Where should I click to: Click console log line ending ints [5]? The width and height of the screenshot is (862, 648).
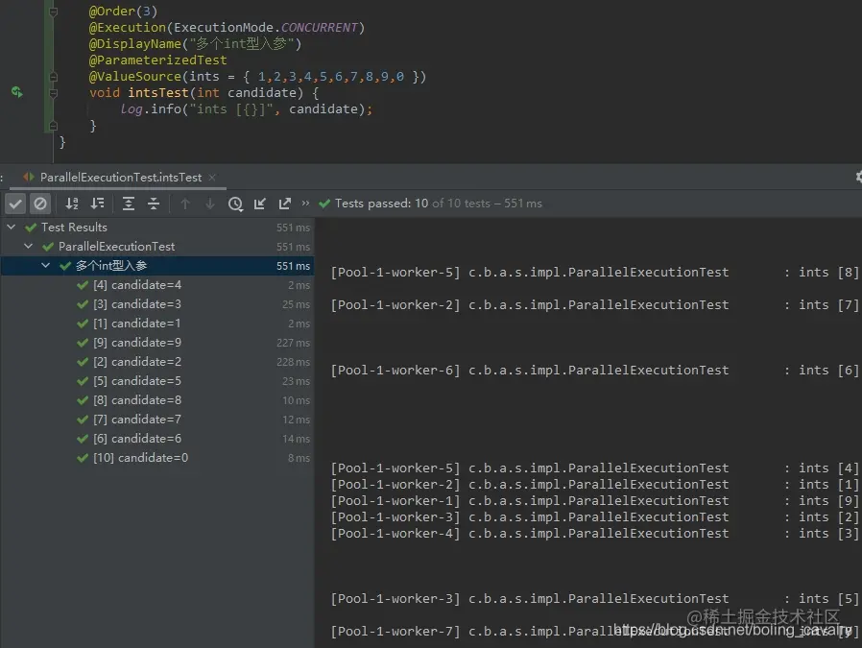594,599
